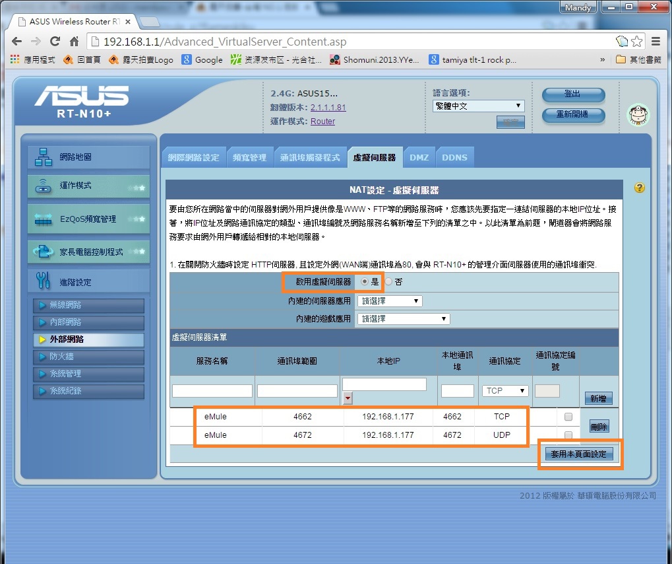The height and width of the screenshot is (564, 672).
Task: Open 網路地圖 network map
Action: pos(89,157)
